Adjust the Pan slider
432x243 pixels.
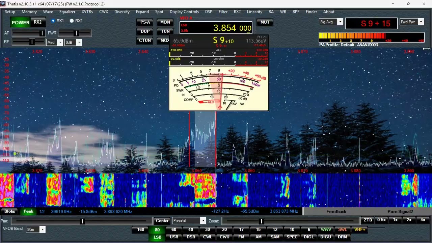(81, 221)
